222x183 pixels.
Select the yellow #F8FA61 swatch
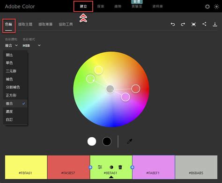[x=26, y=167]
